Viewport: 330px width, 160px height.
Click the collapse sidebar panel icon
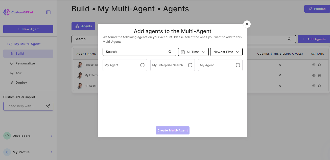click(x=48, y=12)
